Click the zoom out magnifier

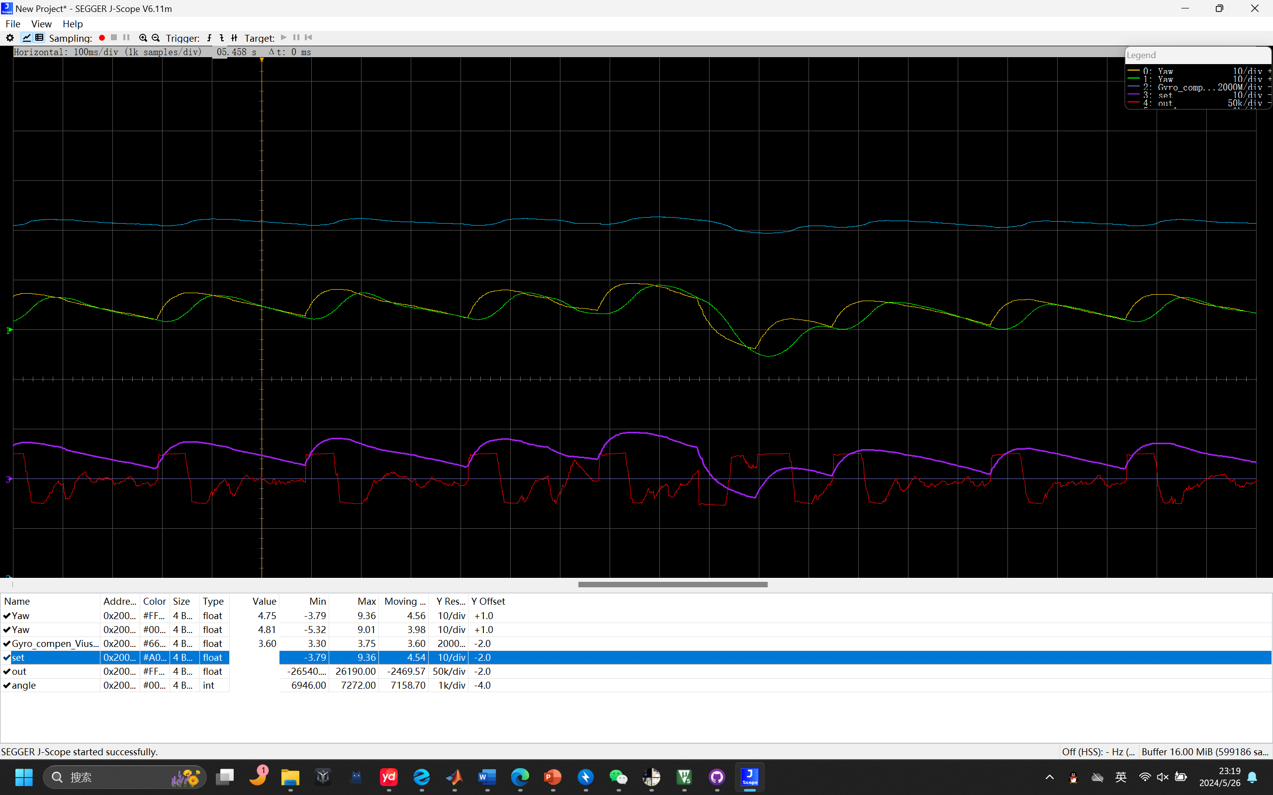click(x=156, y=38)
